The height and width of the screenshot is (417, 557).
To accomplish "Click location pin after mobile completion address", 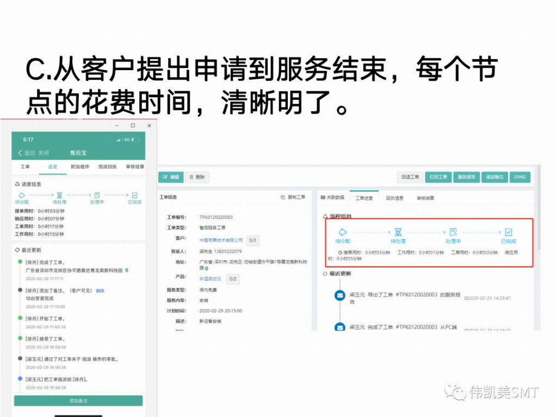I will point(127,270).
